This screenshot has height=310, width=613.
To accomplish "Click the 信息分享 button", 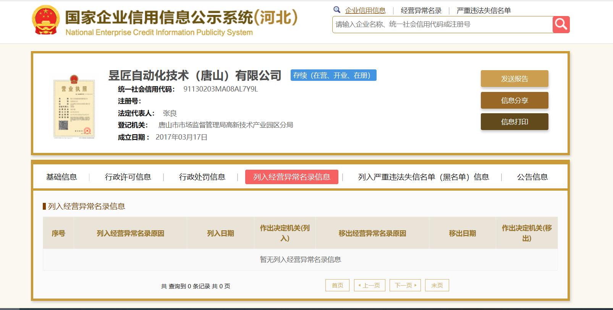I will (x=514, y=100).
